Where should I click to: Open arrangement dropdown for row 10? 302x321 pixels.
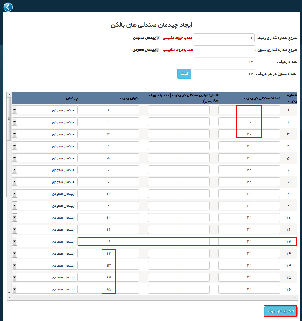pos(14,217)
